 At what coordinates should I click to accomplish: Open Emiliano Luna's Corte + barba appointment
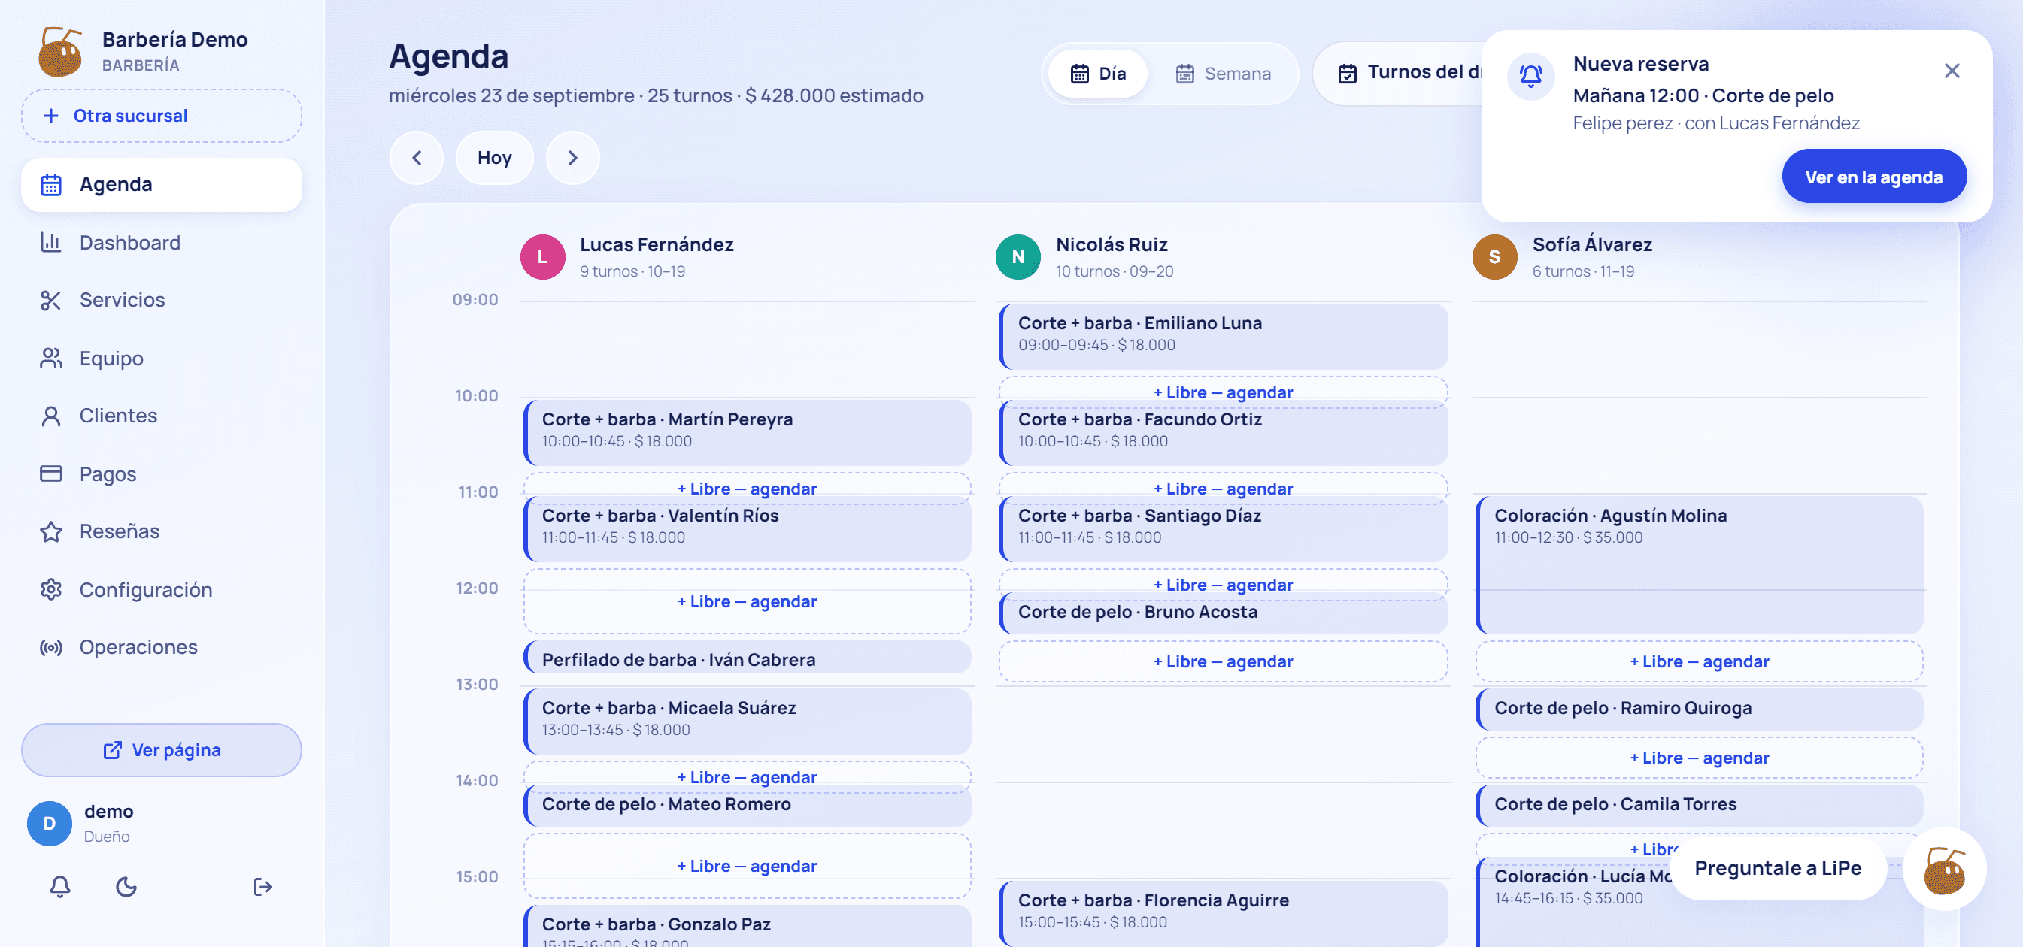coord(1224,336)
